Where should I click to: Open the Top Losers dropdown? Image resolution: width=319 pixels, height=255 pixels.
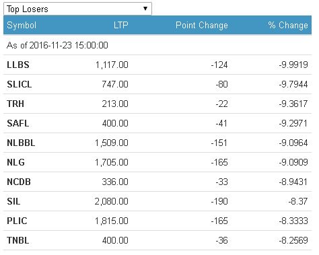click(x=77, y=9)
